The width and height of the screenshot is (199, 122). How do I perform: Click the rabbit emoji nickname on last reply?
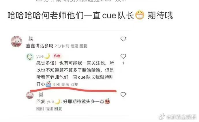[x=41, y=94]
